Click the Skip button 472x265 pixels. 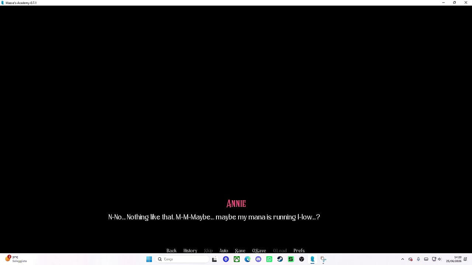208,251
